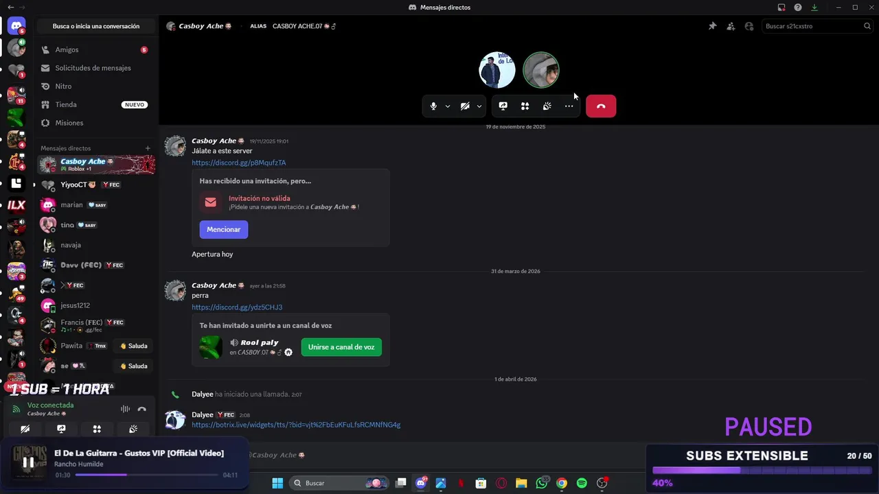Viewport: 879px width, 494px height.
Task: Open Windows Start menu
Action: coord(277,483)
